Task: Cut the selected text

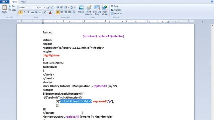Action: pos(12,6)
